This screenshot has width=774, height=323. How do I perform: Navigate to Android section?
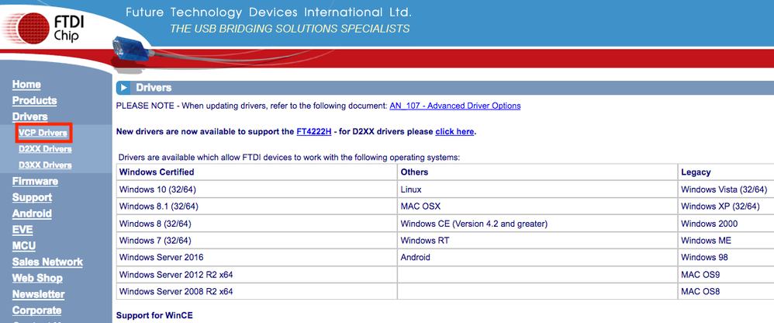(32, 214)
